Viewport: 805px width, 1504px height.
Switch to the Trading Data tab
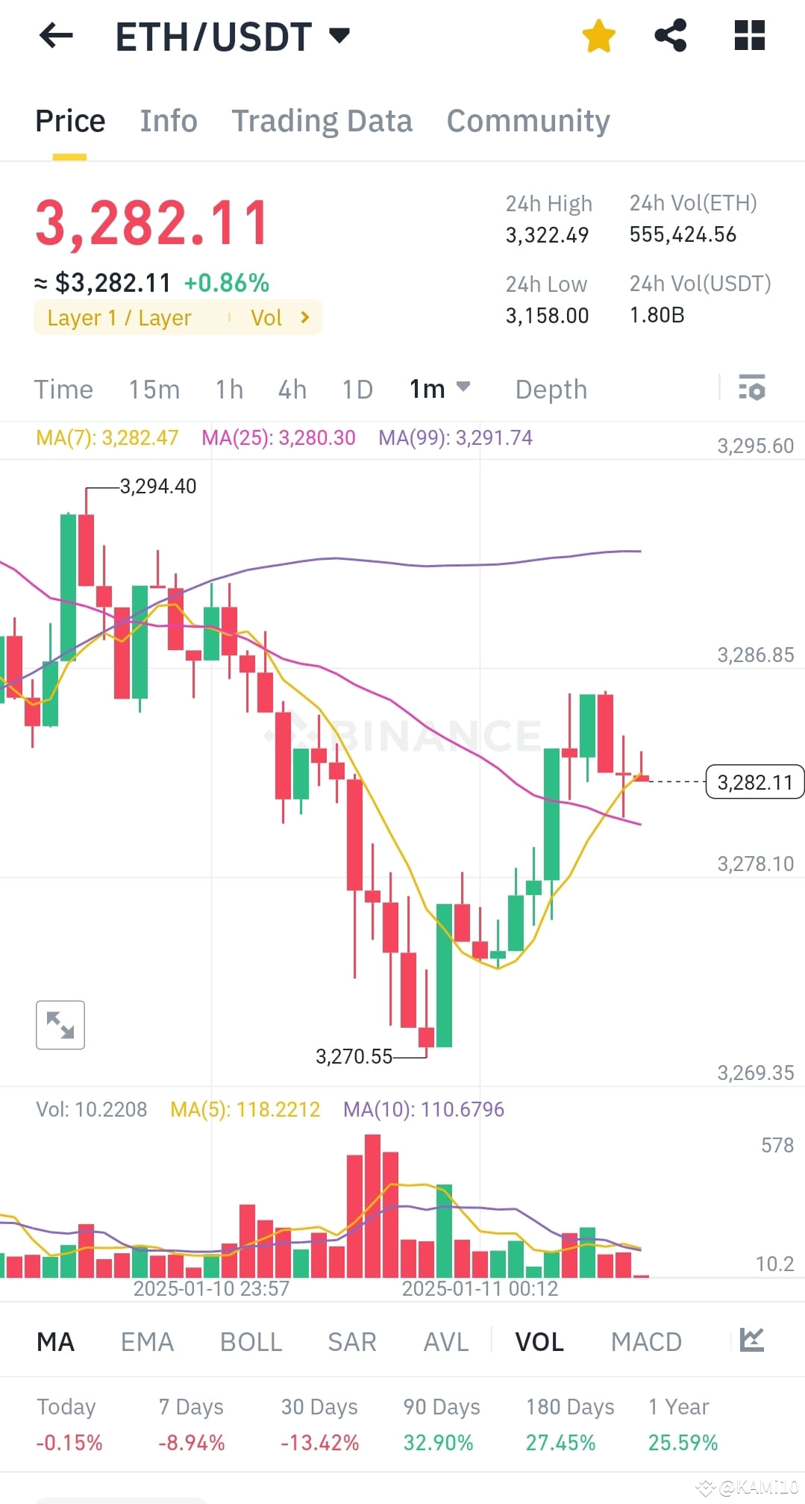tap(322, 120)
